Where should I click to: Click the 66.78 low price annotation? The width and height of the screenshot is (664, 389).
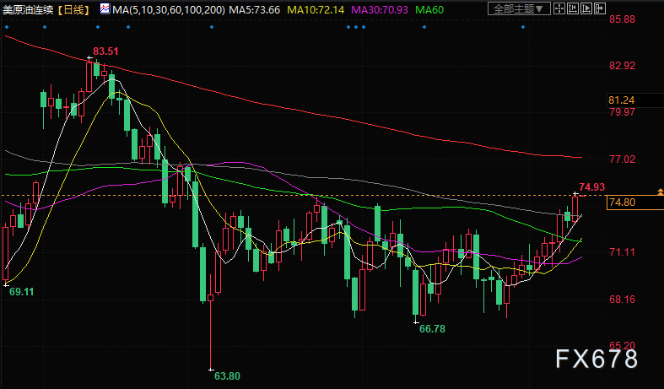tap(432, 329)
